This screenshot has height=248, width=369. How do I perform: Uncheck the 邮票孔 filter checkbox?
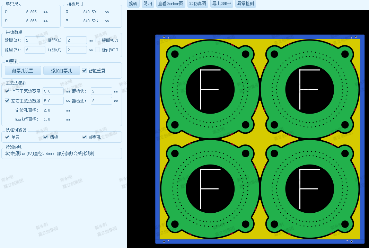(x=84, y=137)
